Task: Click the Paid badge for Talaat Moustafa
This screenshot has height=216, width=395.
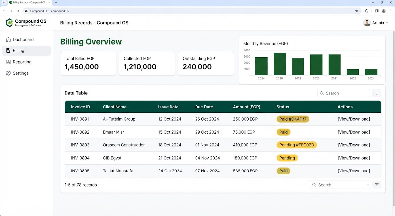Action: (x=283, y=171)
